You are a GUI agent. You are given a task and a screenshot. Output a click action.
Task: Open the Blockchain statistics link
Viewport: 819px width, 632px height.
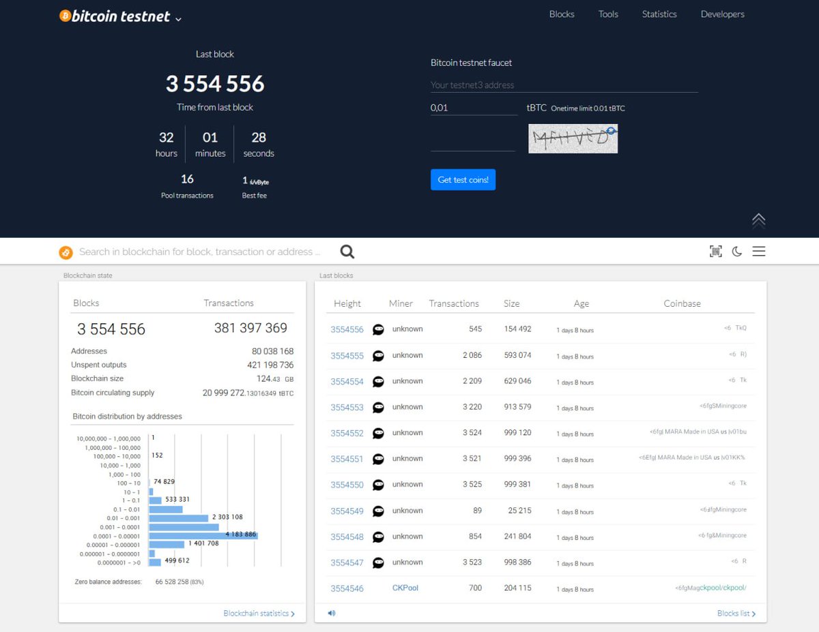[259, 614]
